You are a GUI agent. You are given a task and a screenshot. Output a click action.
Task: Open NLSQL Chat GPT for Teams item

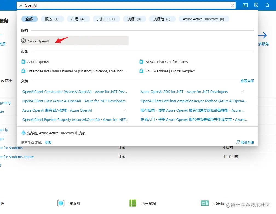click(x=166, y=62)
